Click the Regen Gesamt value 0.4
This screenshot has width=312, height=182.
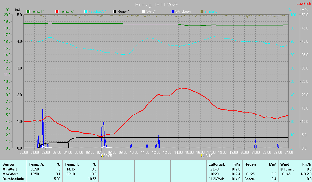(x=274, y=179)
